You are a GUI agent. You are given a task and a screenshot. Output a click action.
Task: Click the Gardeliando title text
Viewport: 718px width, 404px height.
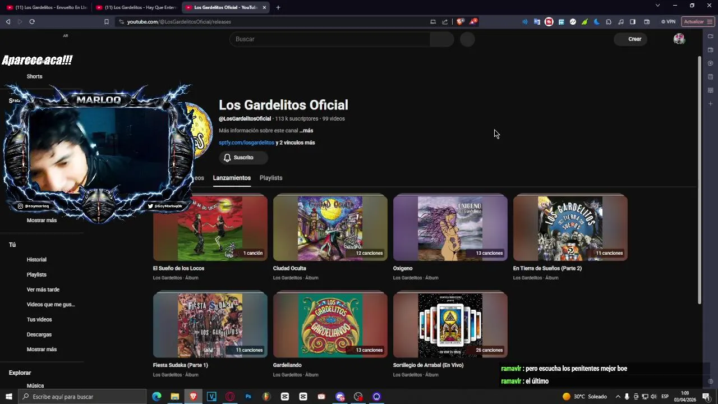click(x=287, y=365)
